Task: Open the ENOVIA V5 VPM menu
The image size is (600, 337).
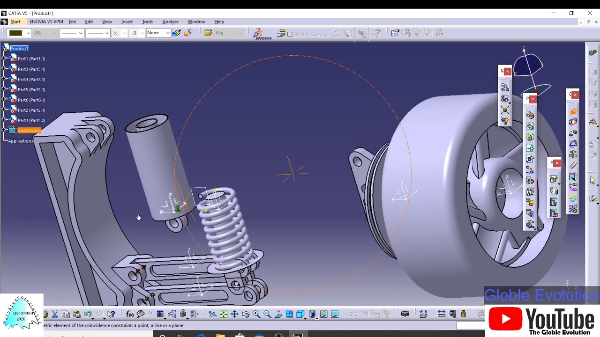Action: tap(46, 22)
